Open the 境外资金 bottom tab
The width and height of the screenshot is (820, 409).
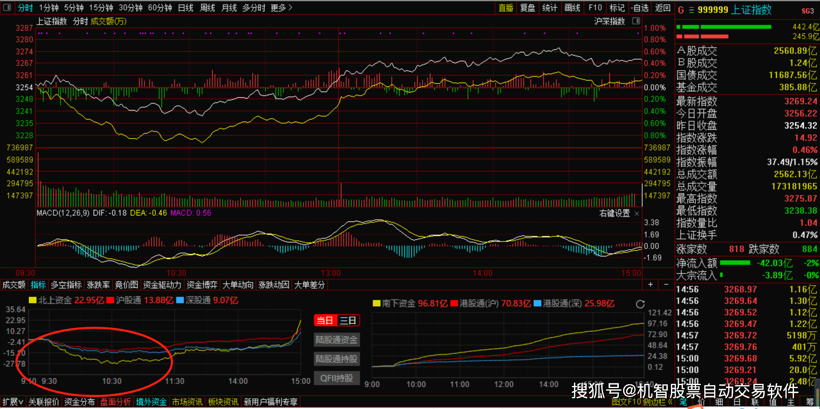coord(151,402)
